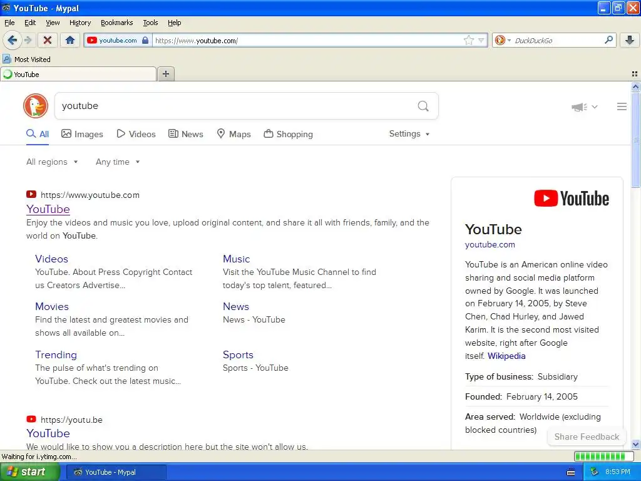Switch to the Videos results tab

(136, 134)
